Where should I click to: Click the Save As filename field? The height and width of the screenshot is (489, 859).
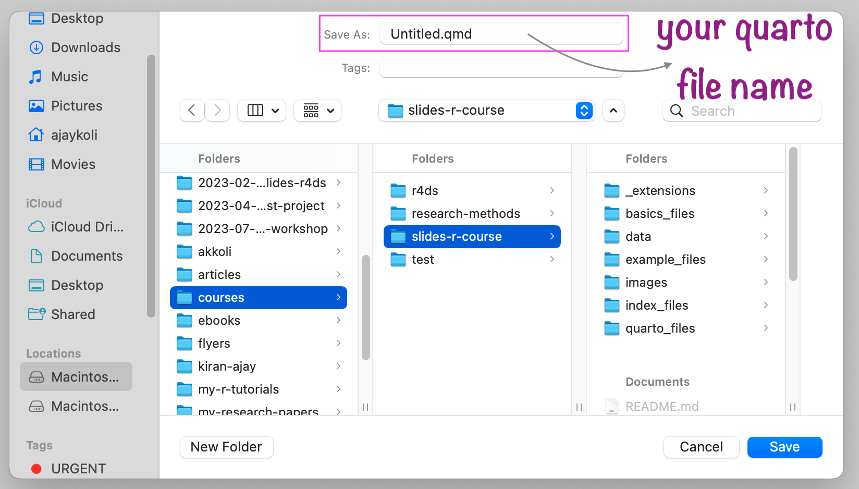(500, 34)
